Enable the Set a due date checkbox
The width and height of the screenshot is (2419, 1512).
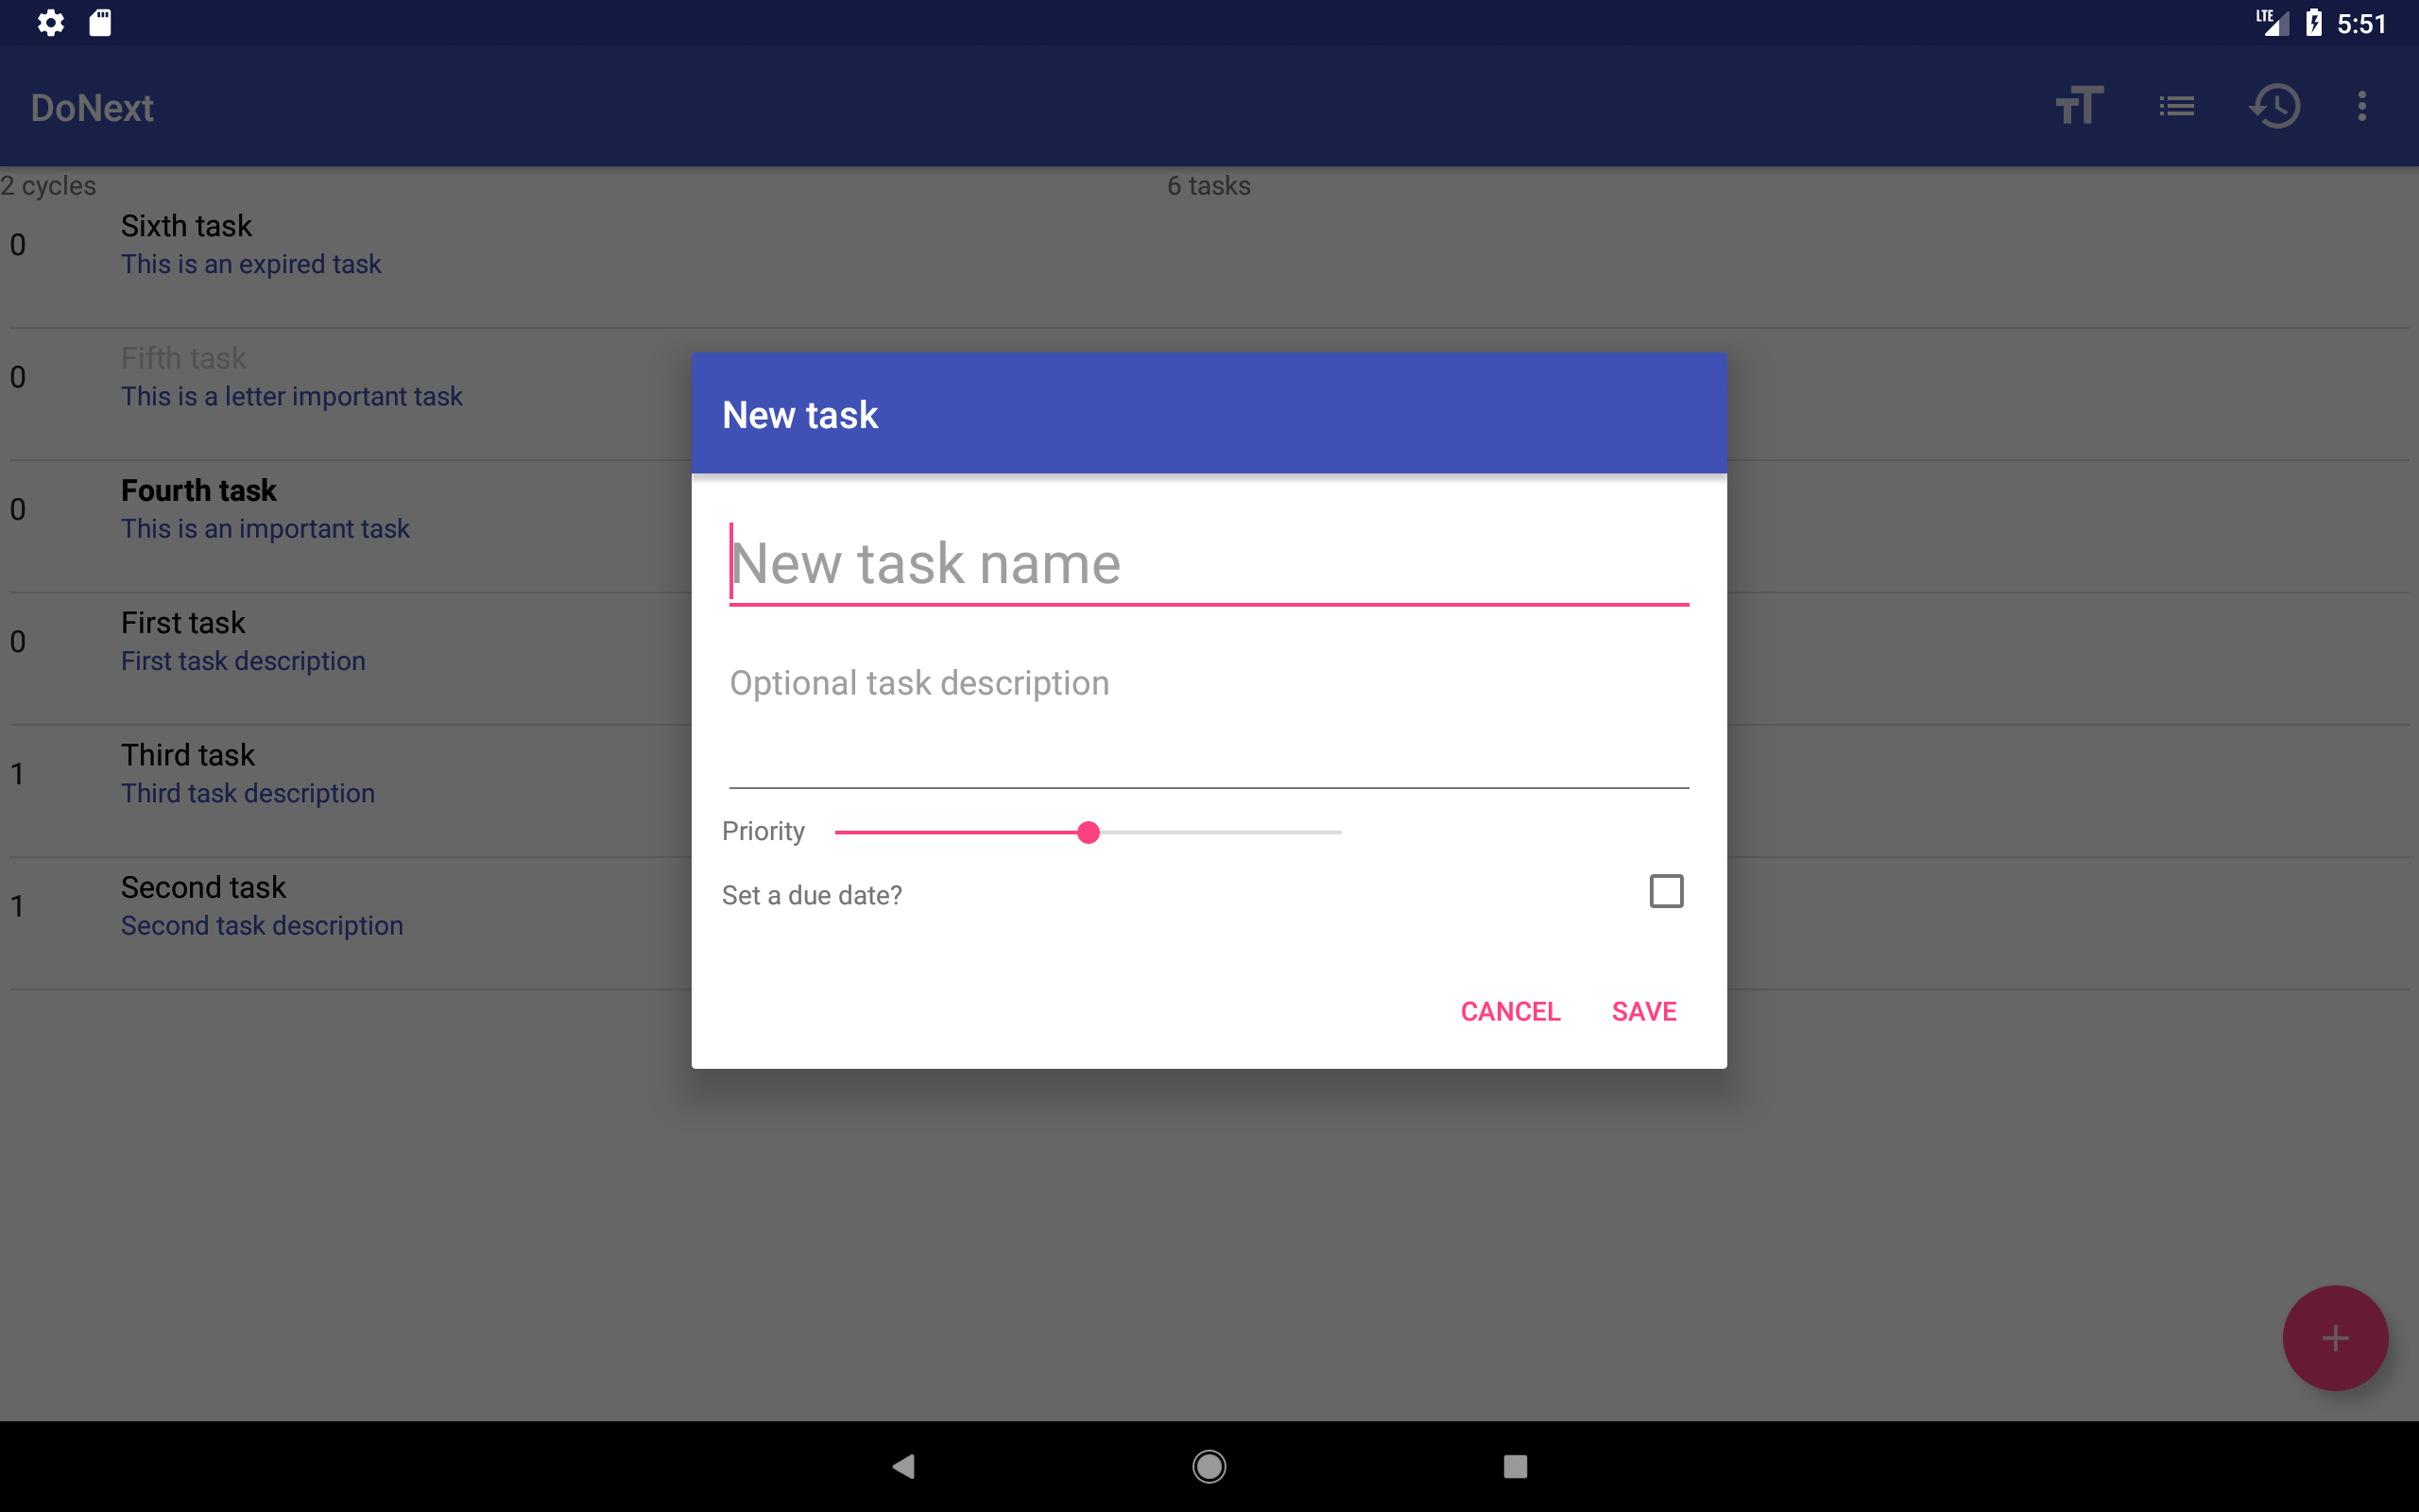(1665, 891)
